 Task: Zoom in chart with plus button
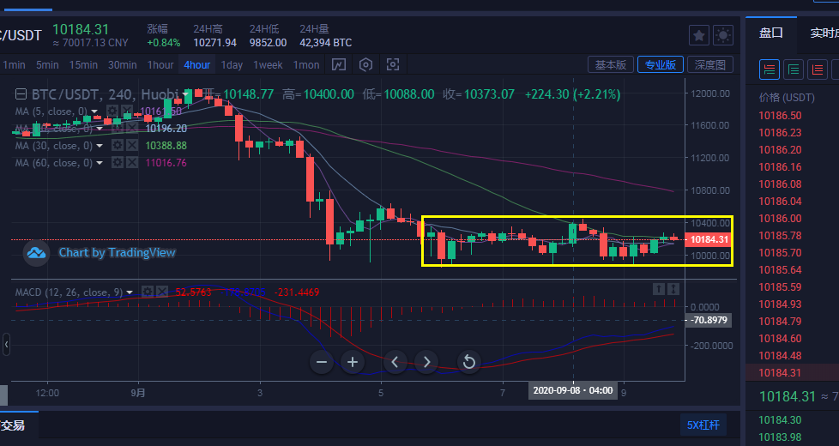(353, 362)
